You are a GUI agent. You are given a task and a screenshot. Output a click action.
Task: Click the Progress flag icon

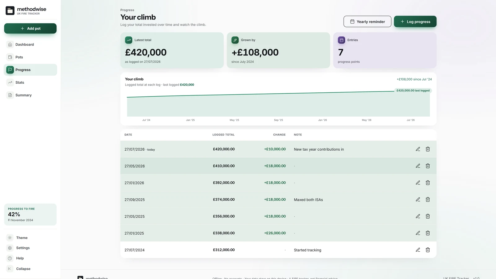(x=10, y=70)
